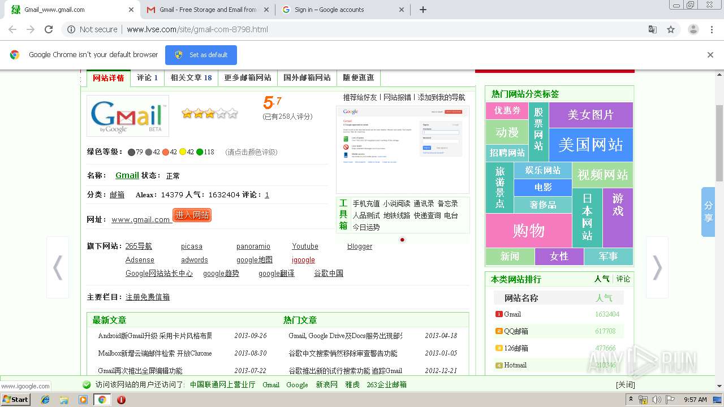Open a new browser tab

click(423, 10)
